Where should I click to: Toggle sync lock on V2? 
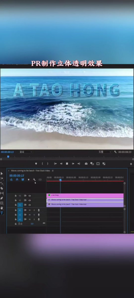[25, 200]
